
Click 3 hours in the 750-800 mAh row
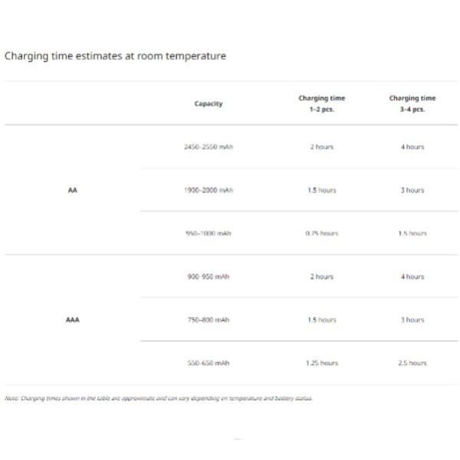(x=412, y=320)
